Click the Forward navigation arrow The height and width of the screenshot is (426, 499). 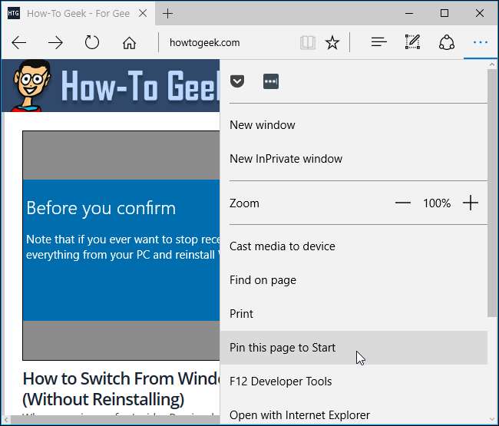pos(55,43)
